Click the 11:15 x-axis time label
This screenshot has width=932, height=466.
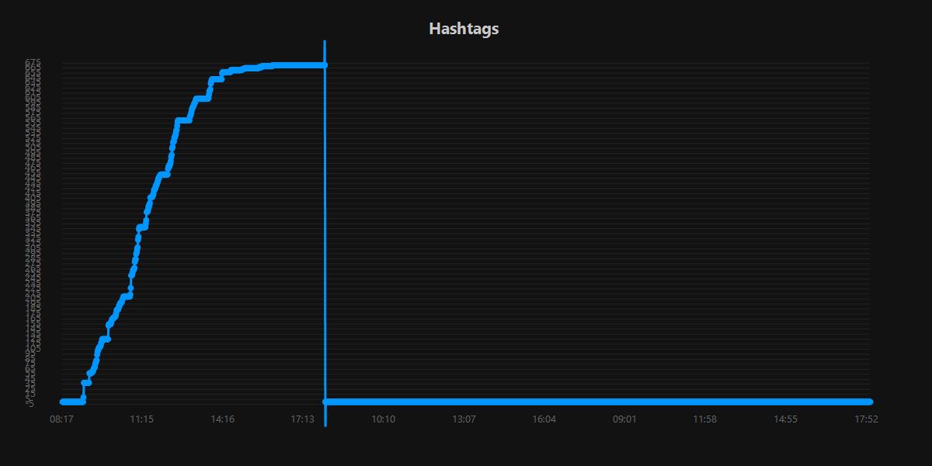pos(141,419)
